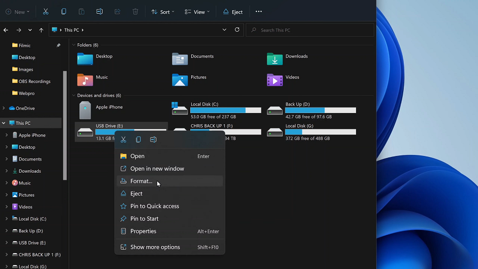
Task: Click the Share icon in the top toolbar
Action: click(117, 12)
